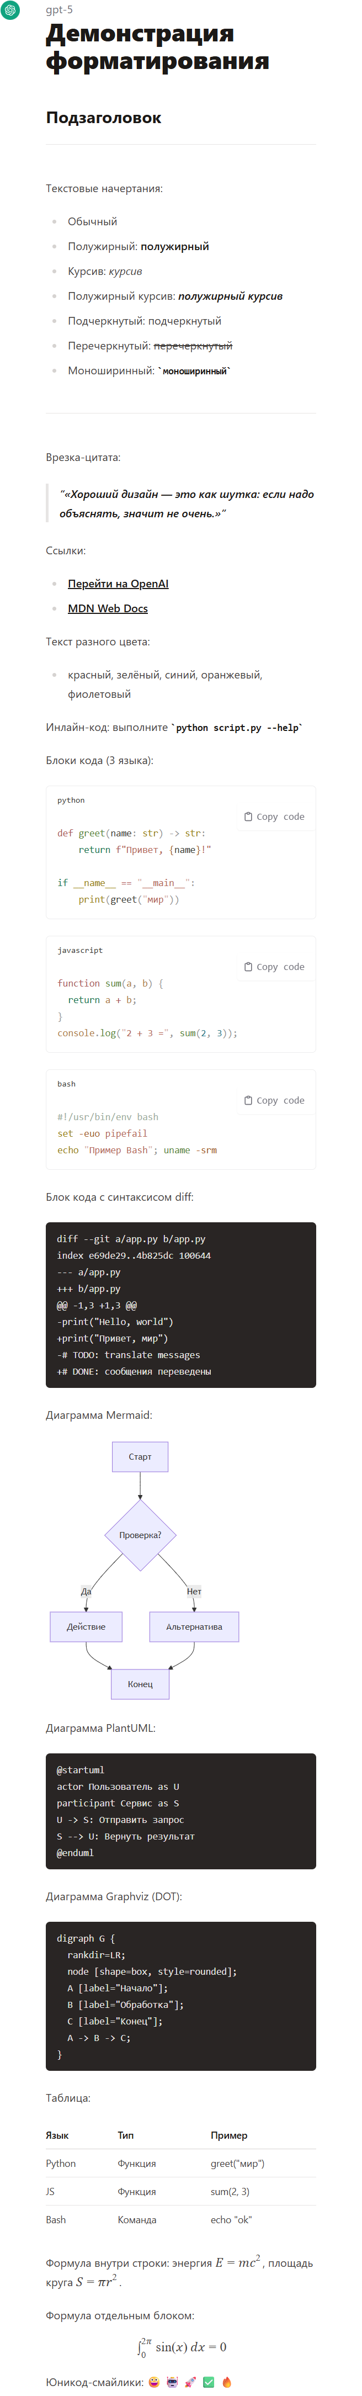Select the "Проверка?" diamond node
The height and width of the screenshot is (2396, 362).
click(x=141, y=1535)
